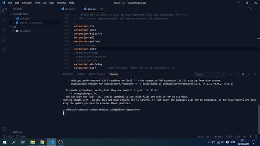Click the errors and warnings status indicator
Image resolution: width=260 pixels, height=146 pixels.
tap(8, 137)
